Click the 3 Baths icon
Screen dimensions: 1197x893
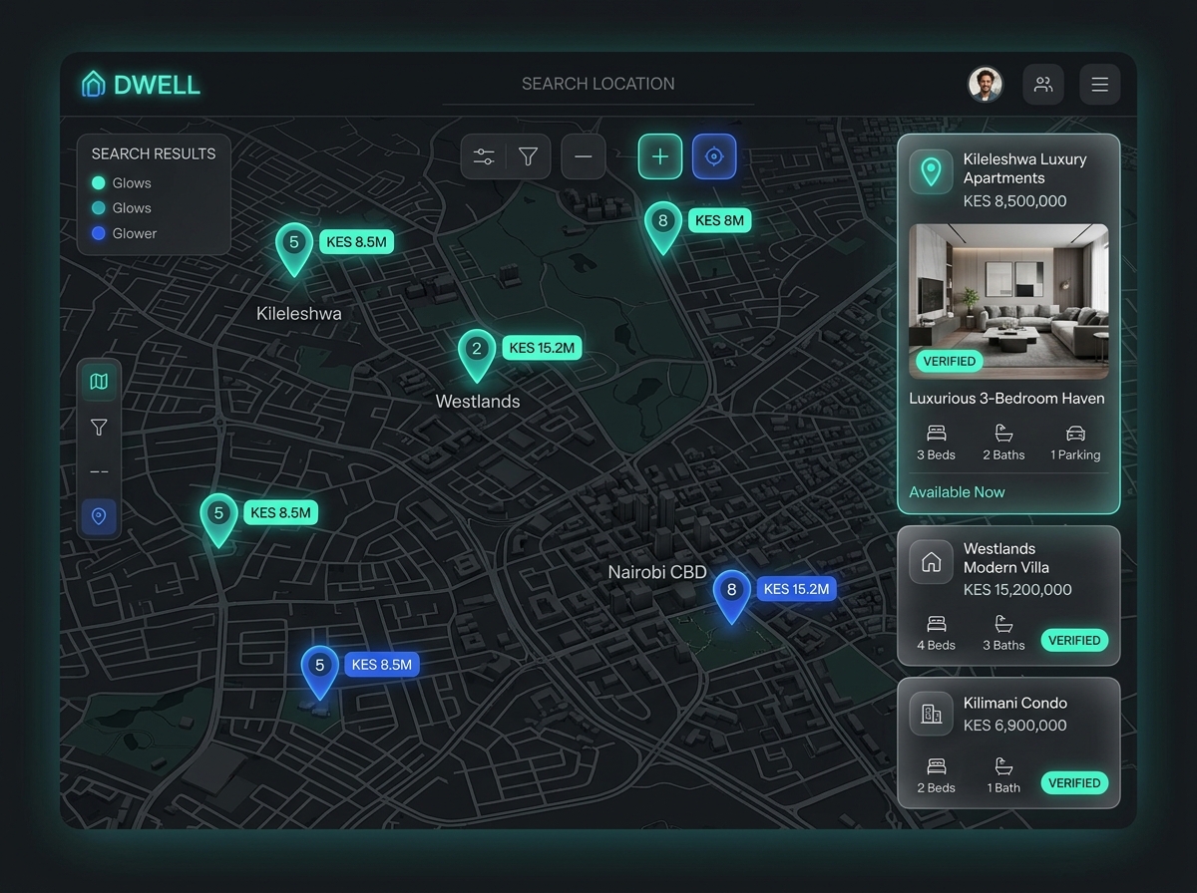point(1003,624)
